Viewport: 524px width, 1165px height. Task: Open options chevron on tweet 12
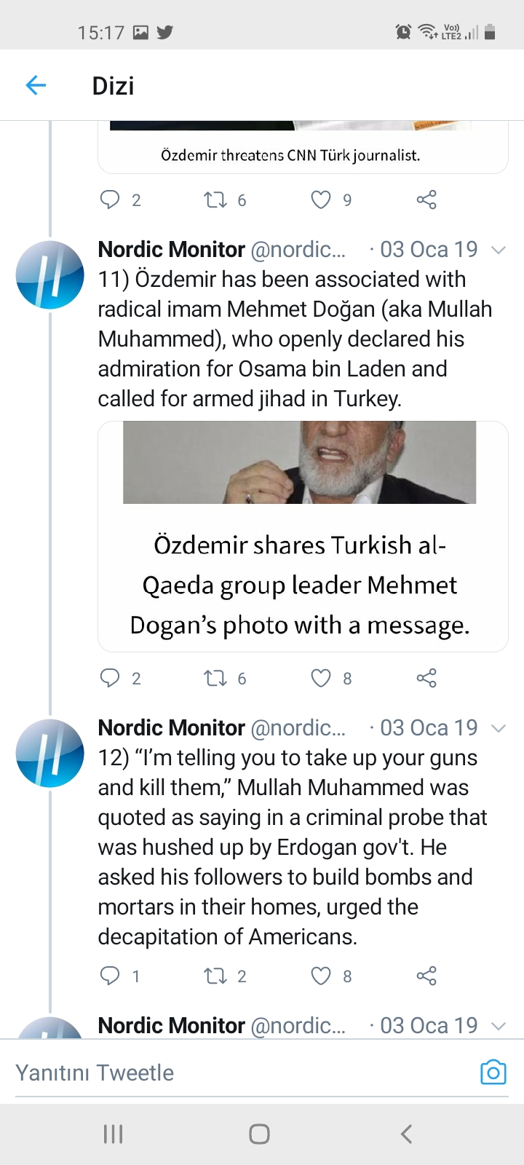click(499, 728)
